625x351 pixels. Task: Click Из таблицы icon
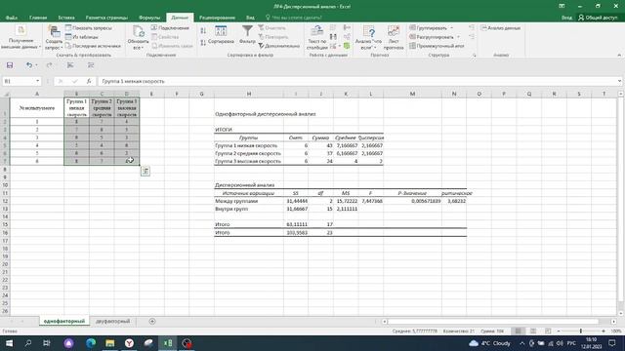[68, 37]
